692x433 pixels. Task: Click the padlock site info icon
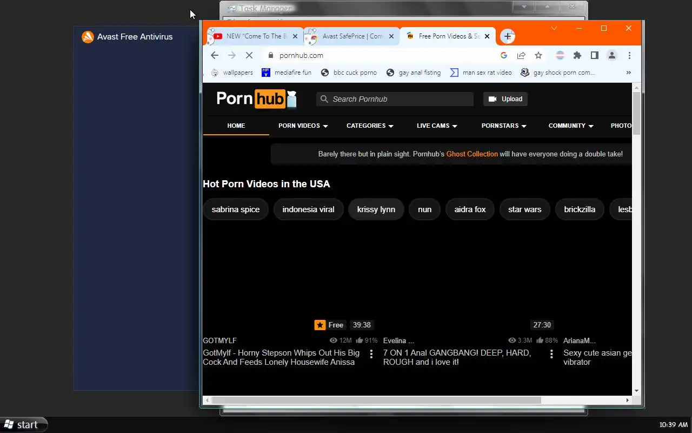coord(271,55)
